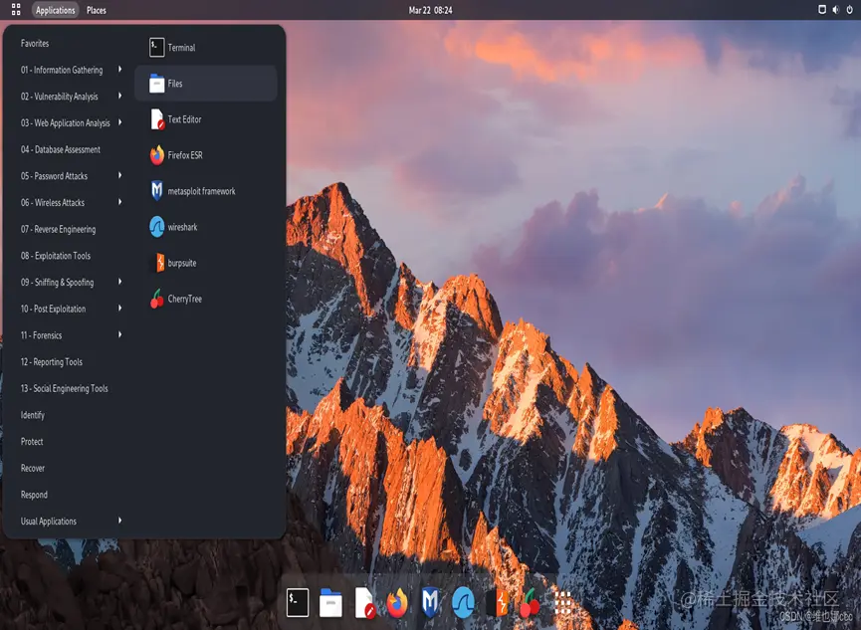Launch Metasploit icon in the dock
Image resolution: width=861 pixels, height=630 pixels.
pyautogui.click(x=430, y=602)
